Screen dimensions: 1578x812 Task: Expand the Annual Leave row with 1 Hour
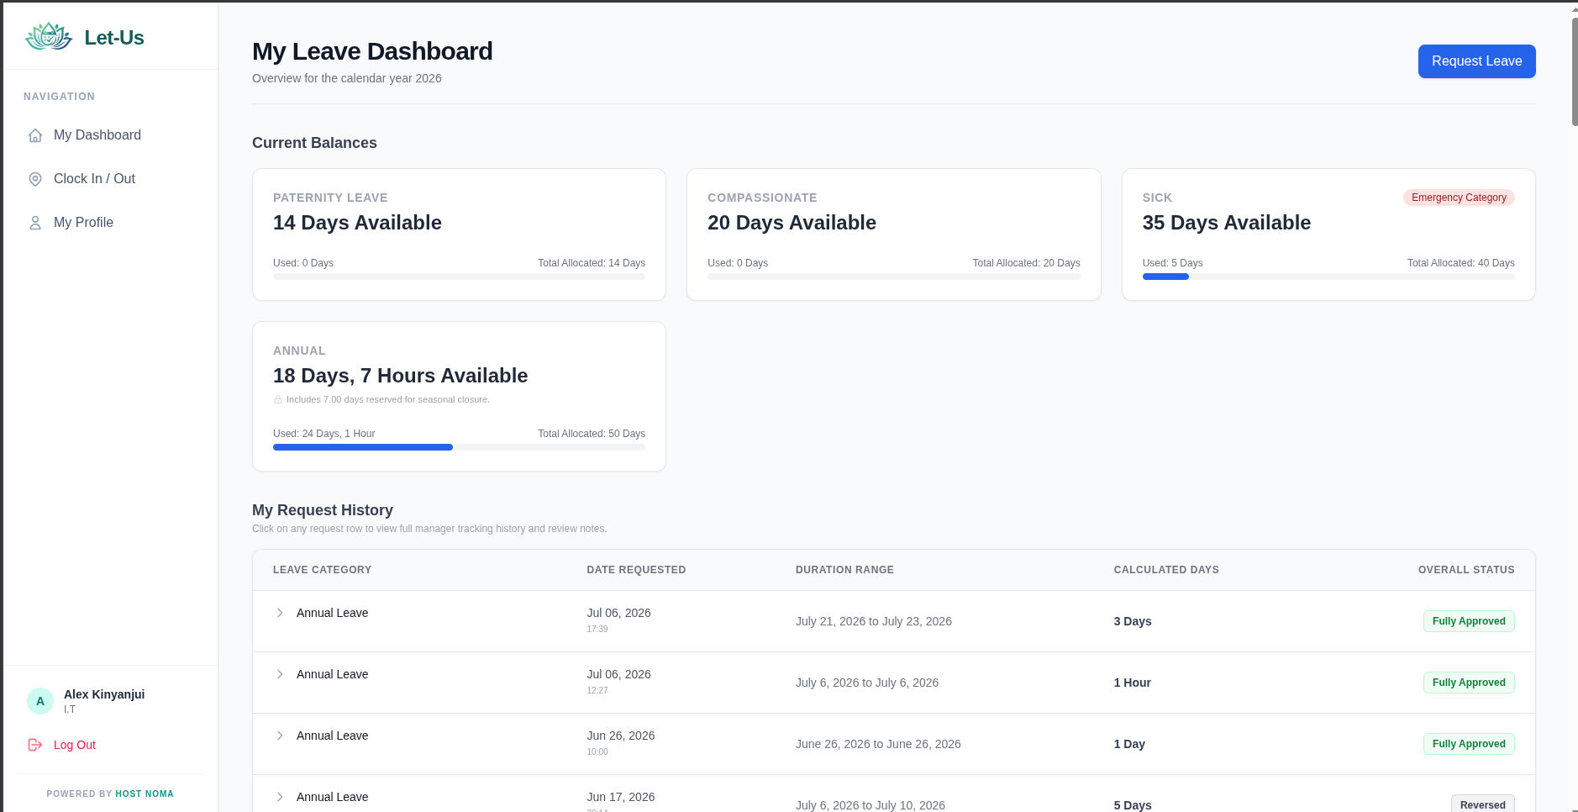pyautogui.click(x=280, y=674)
